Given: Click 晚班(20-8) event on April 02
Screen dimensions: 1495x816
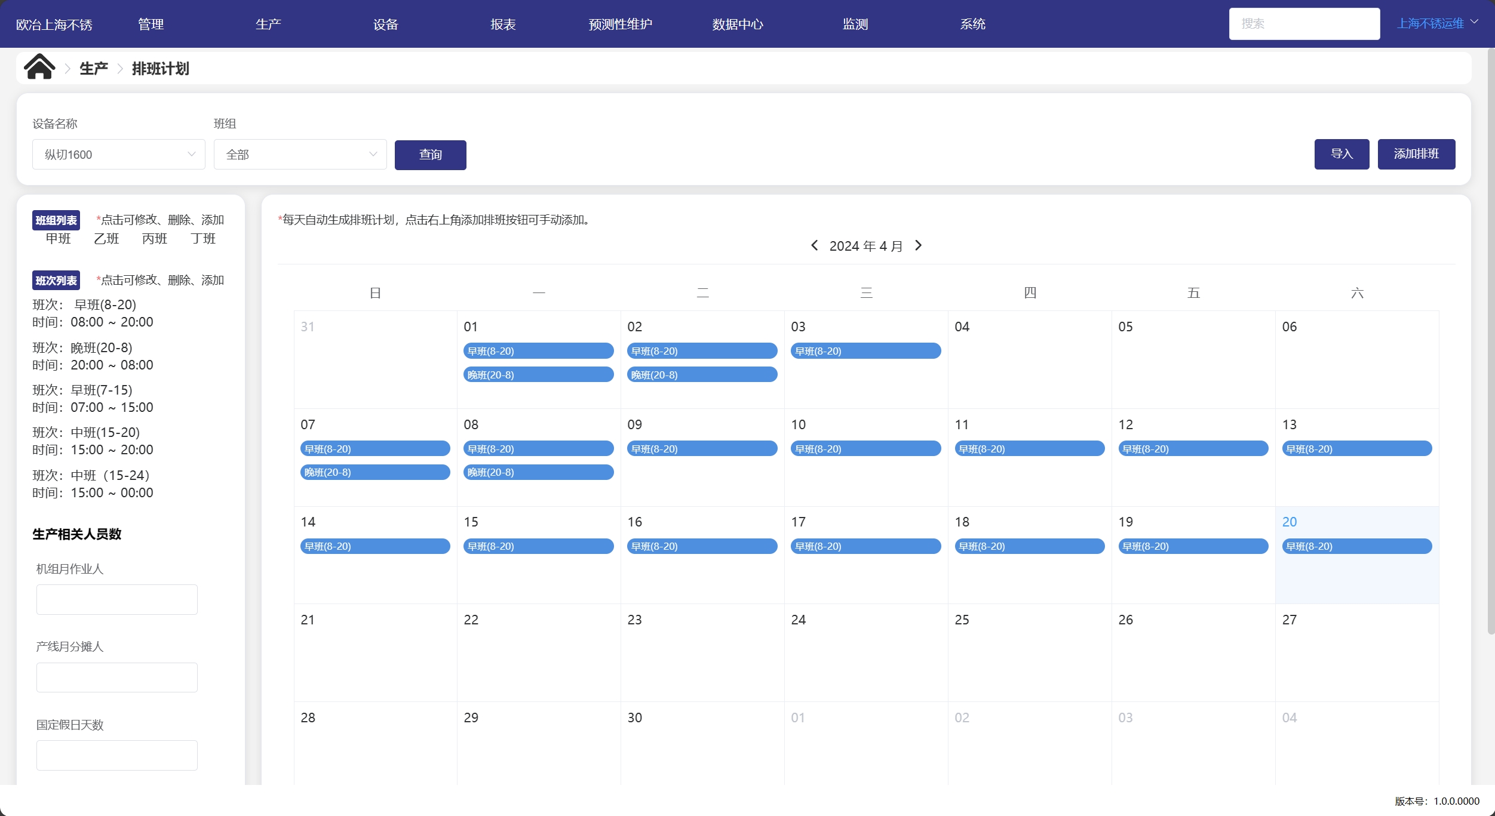Looking at the screenshot, I should (702, 375).
